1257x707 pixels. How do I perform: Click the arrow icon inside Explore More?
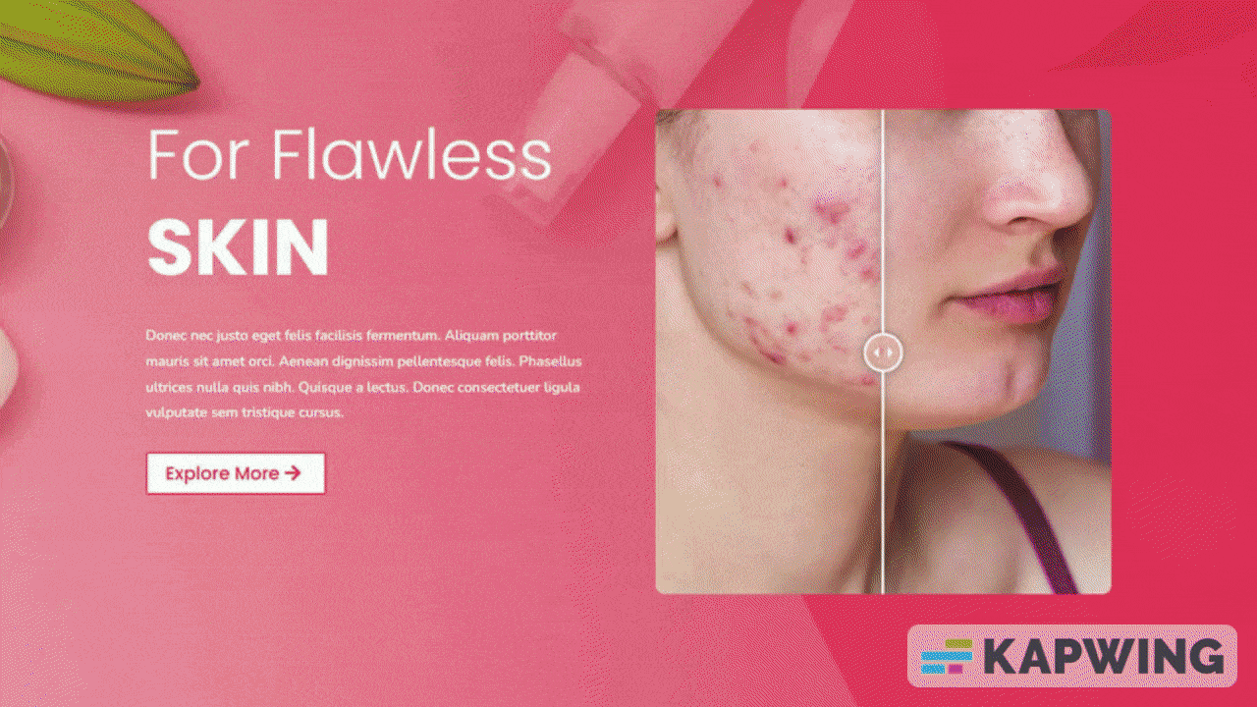point(292,473)
